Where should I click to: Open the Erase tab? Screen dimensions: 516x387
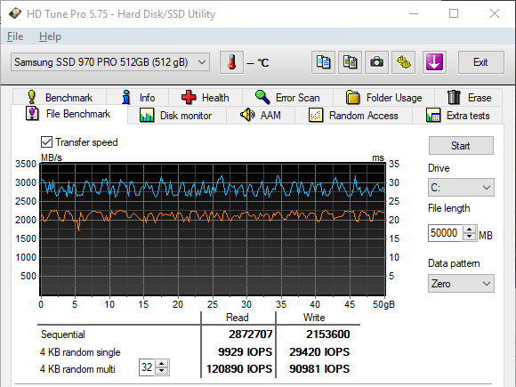[469, 97]
